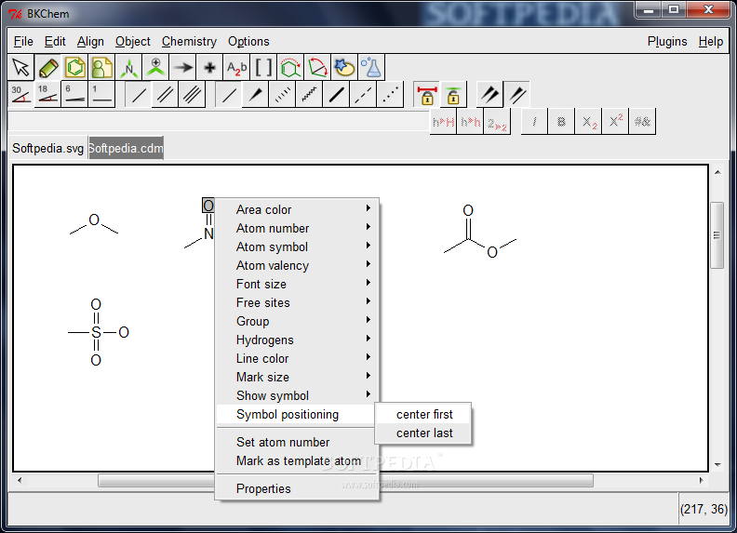Switch to the Softpedia.cdml tab
The height and width of the screenshot is (533, 737).
126,149
